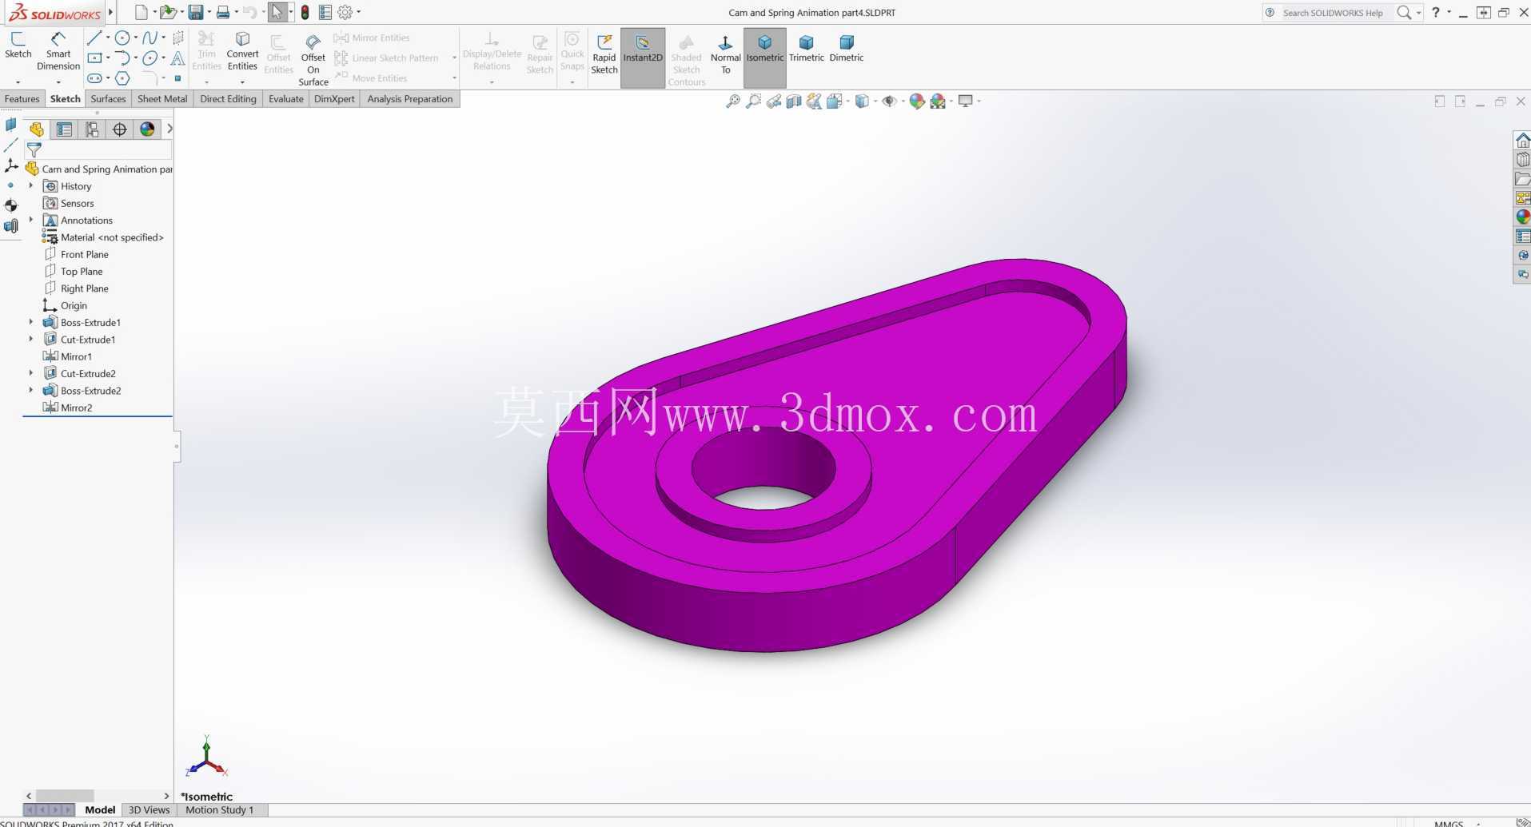This screenshot has width=1531, height=827.
Task: Expand Cut-Extrude1 feature node
Action: click(31, 339)
